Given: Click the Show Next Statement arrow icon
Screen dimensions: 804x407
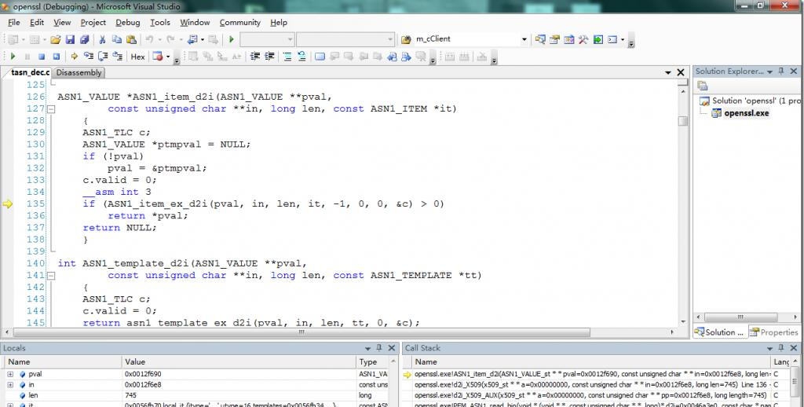Looking at the screenshot, I should coord(74,57).
